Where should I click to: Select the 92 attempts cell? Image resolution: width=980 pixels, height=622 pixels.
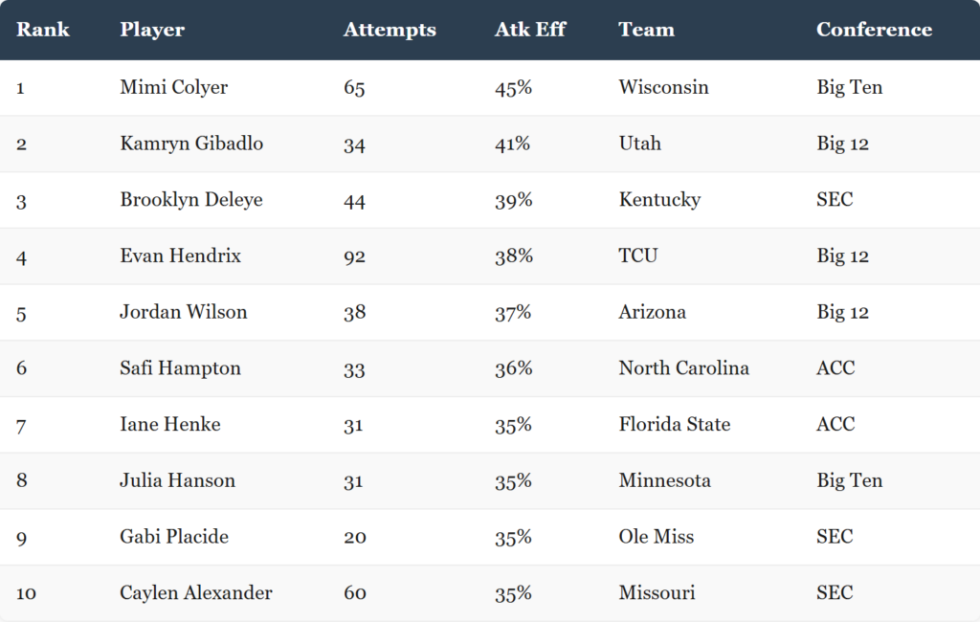(x=354, y=256)
